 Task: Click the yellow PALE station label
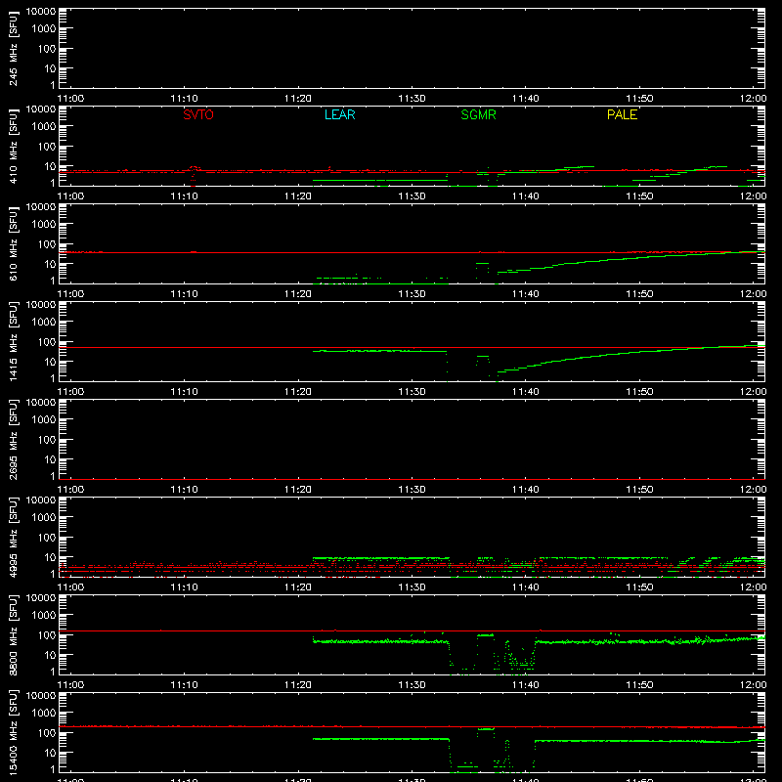point(622,114)
